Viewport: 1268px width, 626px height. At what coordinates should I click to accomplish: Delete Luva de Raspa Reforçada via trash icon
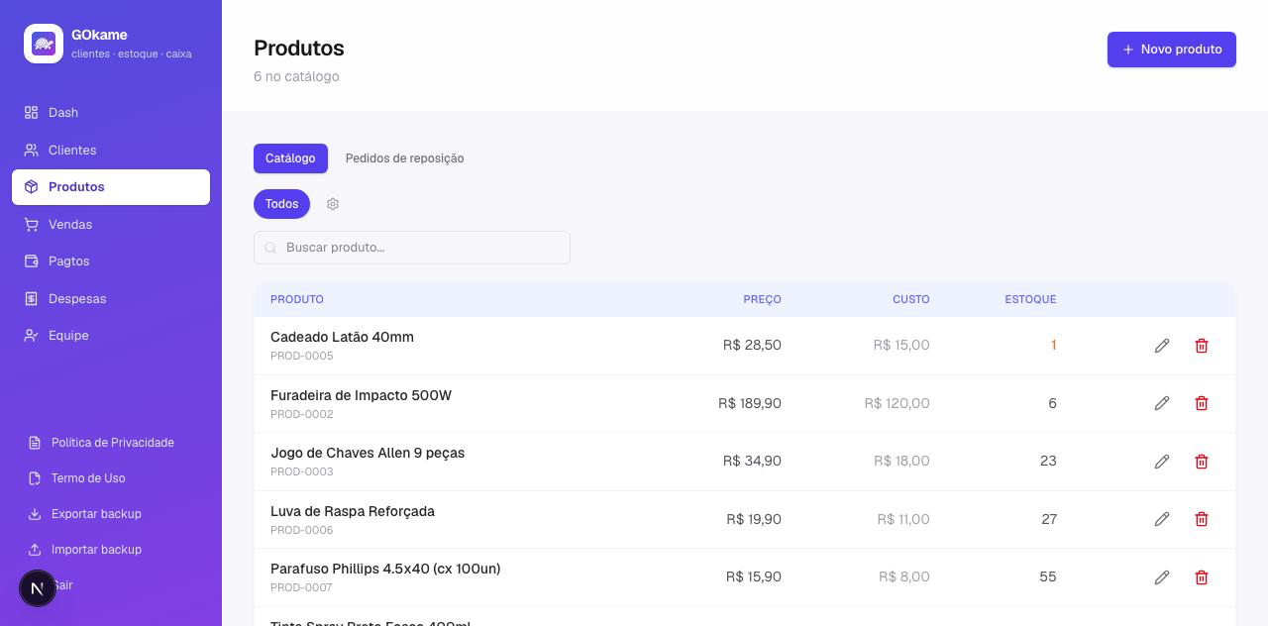point(1202,519)
